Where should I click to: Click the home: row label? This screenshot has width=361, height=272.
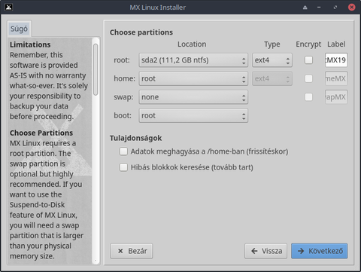coord(124,78)
